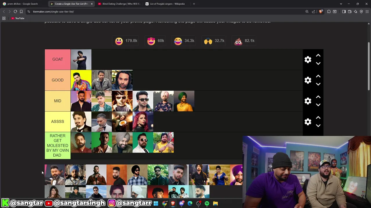Open settings gear for the GOAT tier
The height and width of the screenshot is (208, 371).
tap(308, 60)
